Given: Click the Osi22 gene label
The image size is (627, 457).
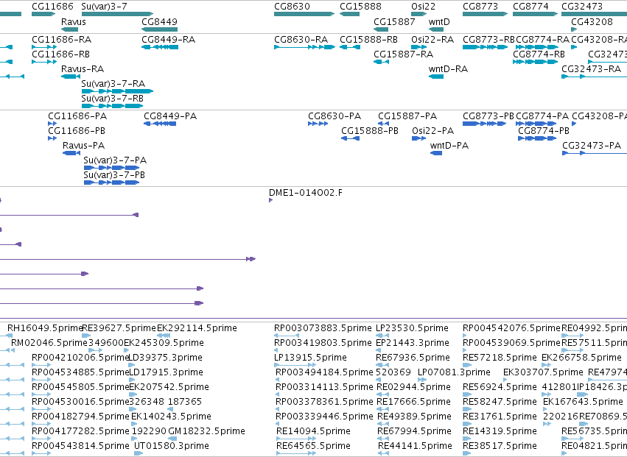Looking at the screenshot, I should point(423,7).
